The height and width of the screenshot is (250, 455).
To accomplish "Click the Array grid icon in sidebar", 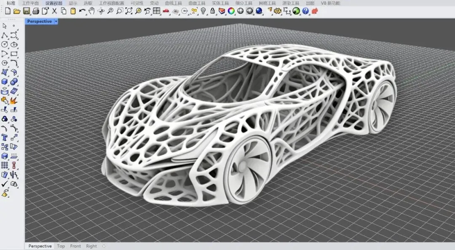I will tap(5, 165).
